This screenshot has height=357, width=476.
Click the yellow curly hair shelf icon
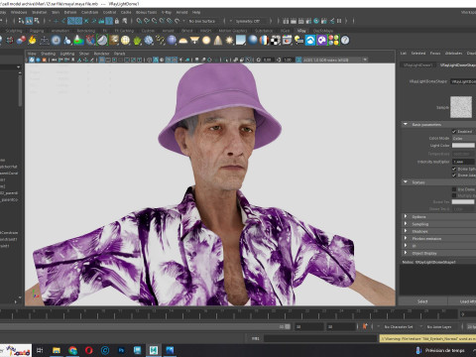161,41
